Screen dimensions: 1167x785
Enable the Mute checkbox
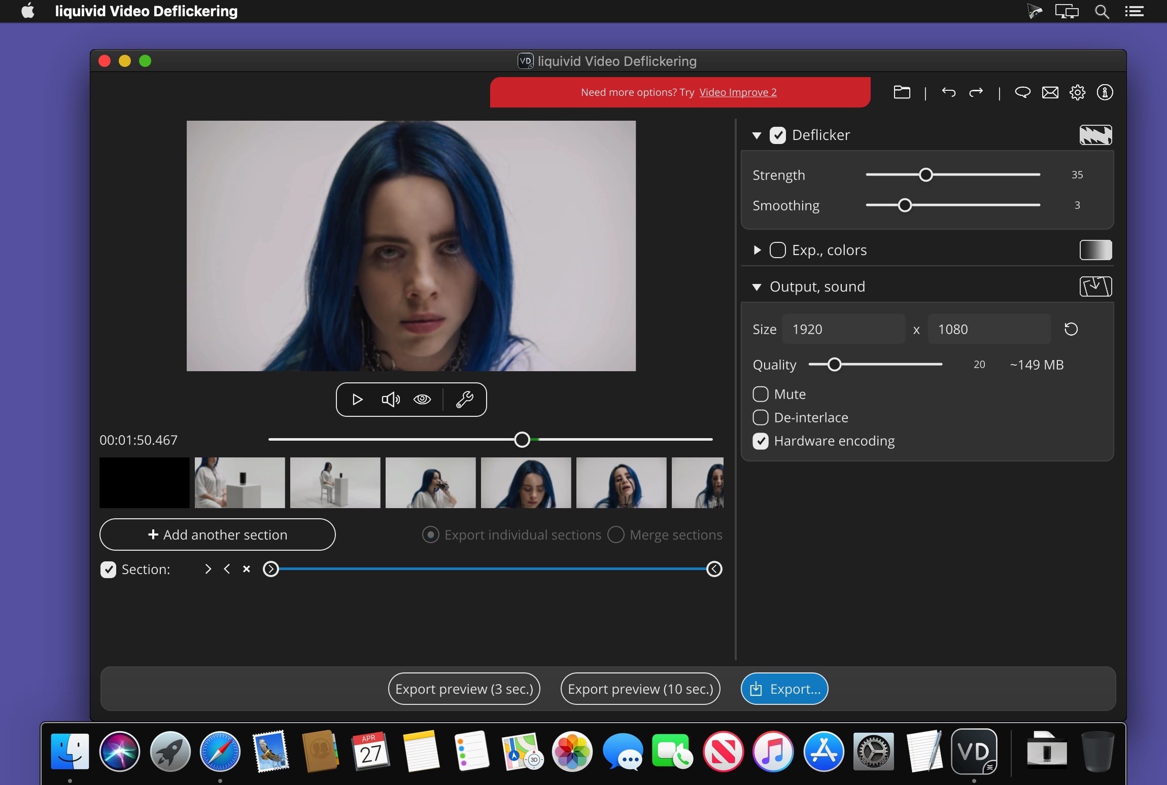coord(761,394)
